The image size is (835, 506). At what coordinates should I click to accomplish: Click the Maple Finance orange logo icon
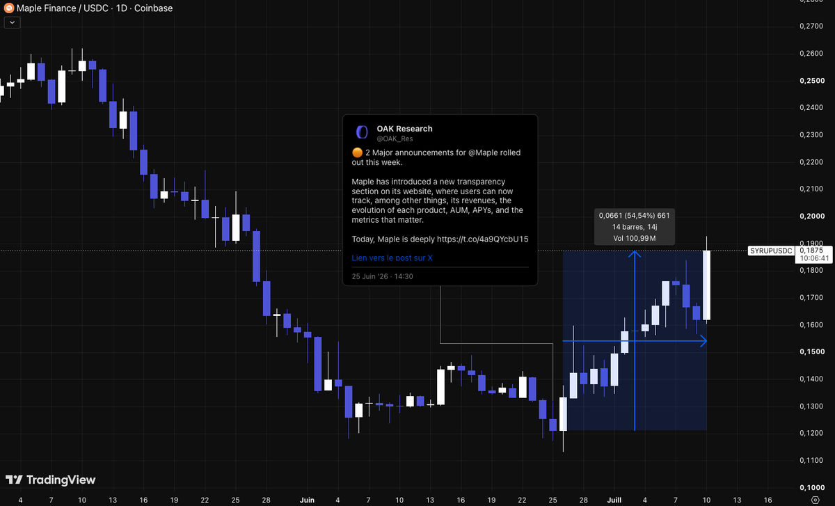(9, 8)
